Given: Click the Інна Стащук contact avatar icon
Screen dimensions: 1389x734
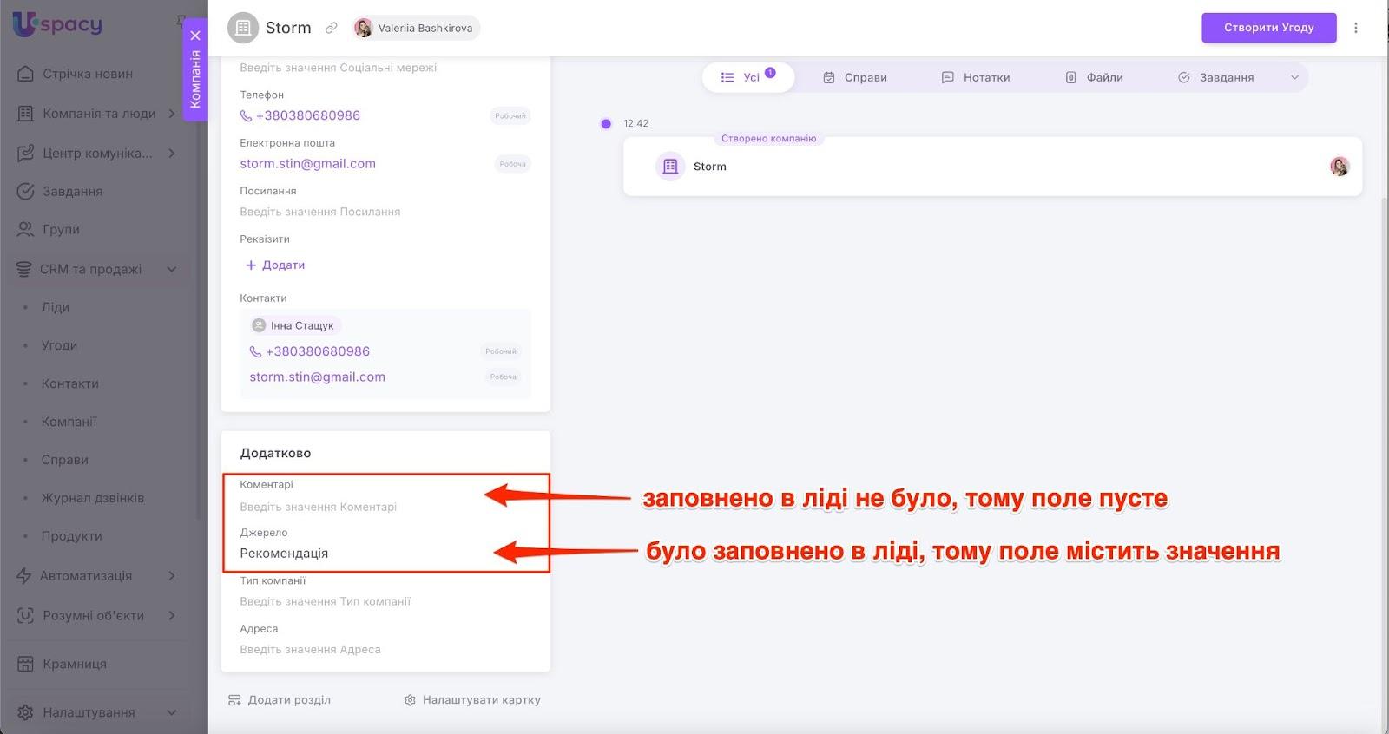Looking at the screenshot, I should point(259,325).
